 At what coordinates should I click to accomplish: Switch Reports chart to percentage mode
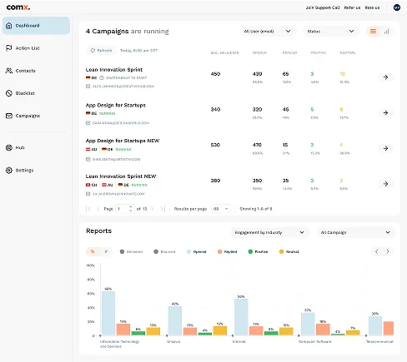(93, 251)
